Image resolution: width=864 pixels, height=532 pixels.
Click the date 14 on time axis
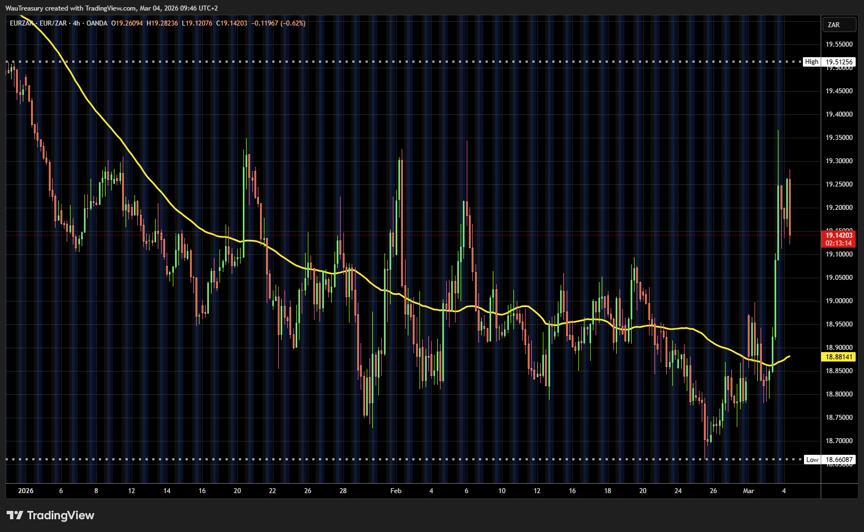[167, 491]
